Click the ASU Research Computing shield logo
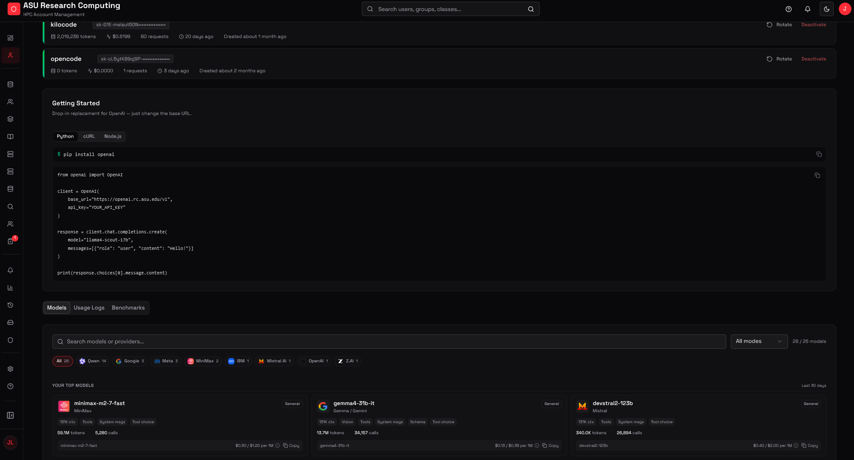Screen dimensions: 854x460 14,9
